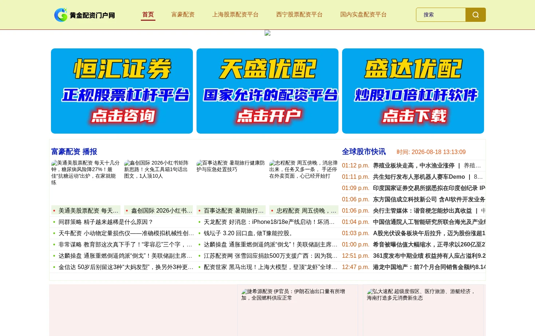Open 忠程配资 周五傍晚 thumbnail article
535x336 pixels.
pos(304,169)
